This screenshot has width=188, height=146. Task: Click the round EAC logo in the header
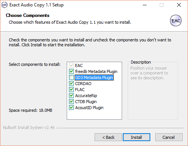click(x=176, y=21)
